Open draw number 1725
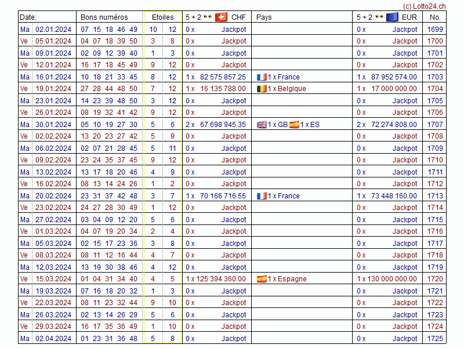This screenshot has width=464, height=348. 434,338
